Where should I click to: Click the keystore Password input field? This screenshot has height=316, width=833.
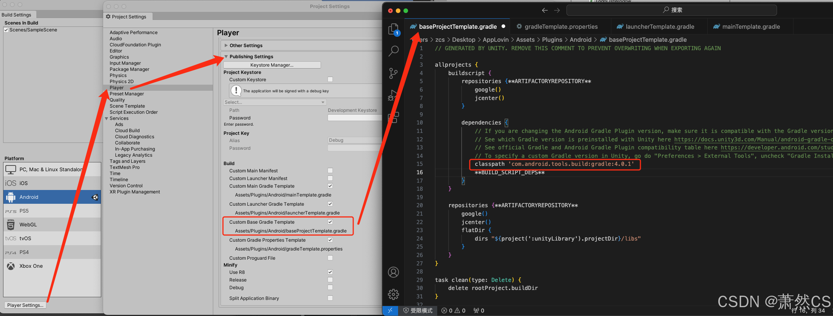[355, 118]
